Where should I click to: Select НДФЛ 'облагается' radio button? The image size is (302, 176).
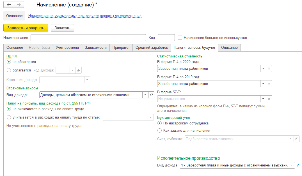click(9, 70)
